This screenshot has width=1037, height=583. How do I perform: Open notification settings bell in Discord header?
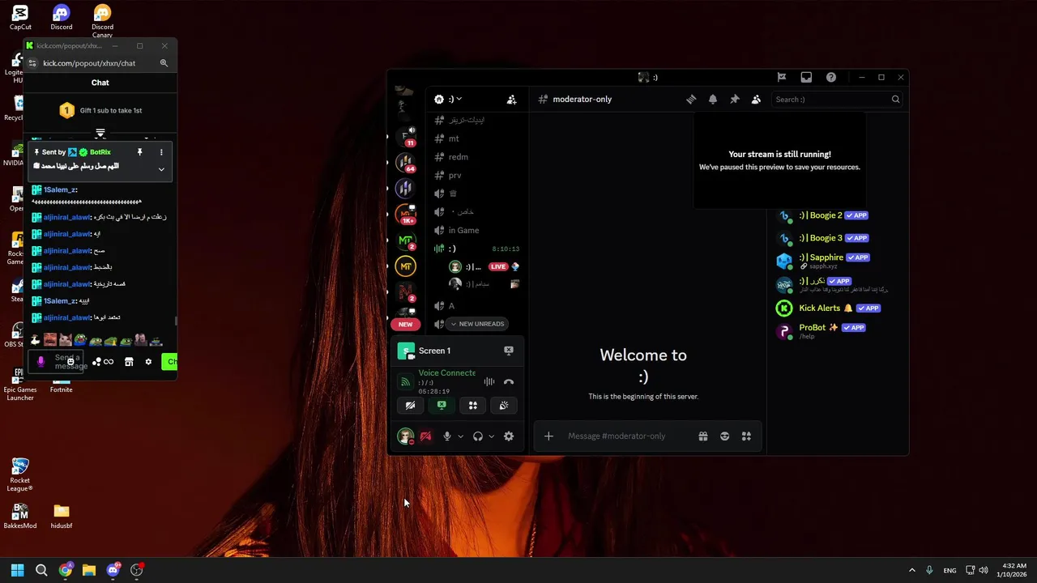coord(713,99)
